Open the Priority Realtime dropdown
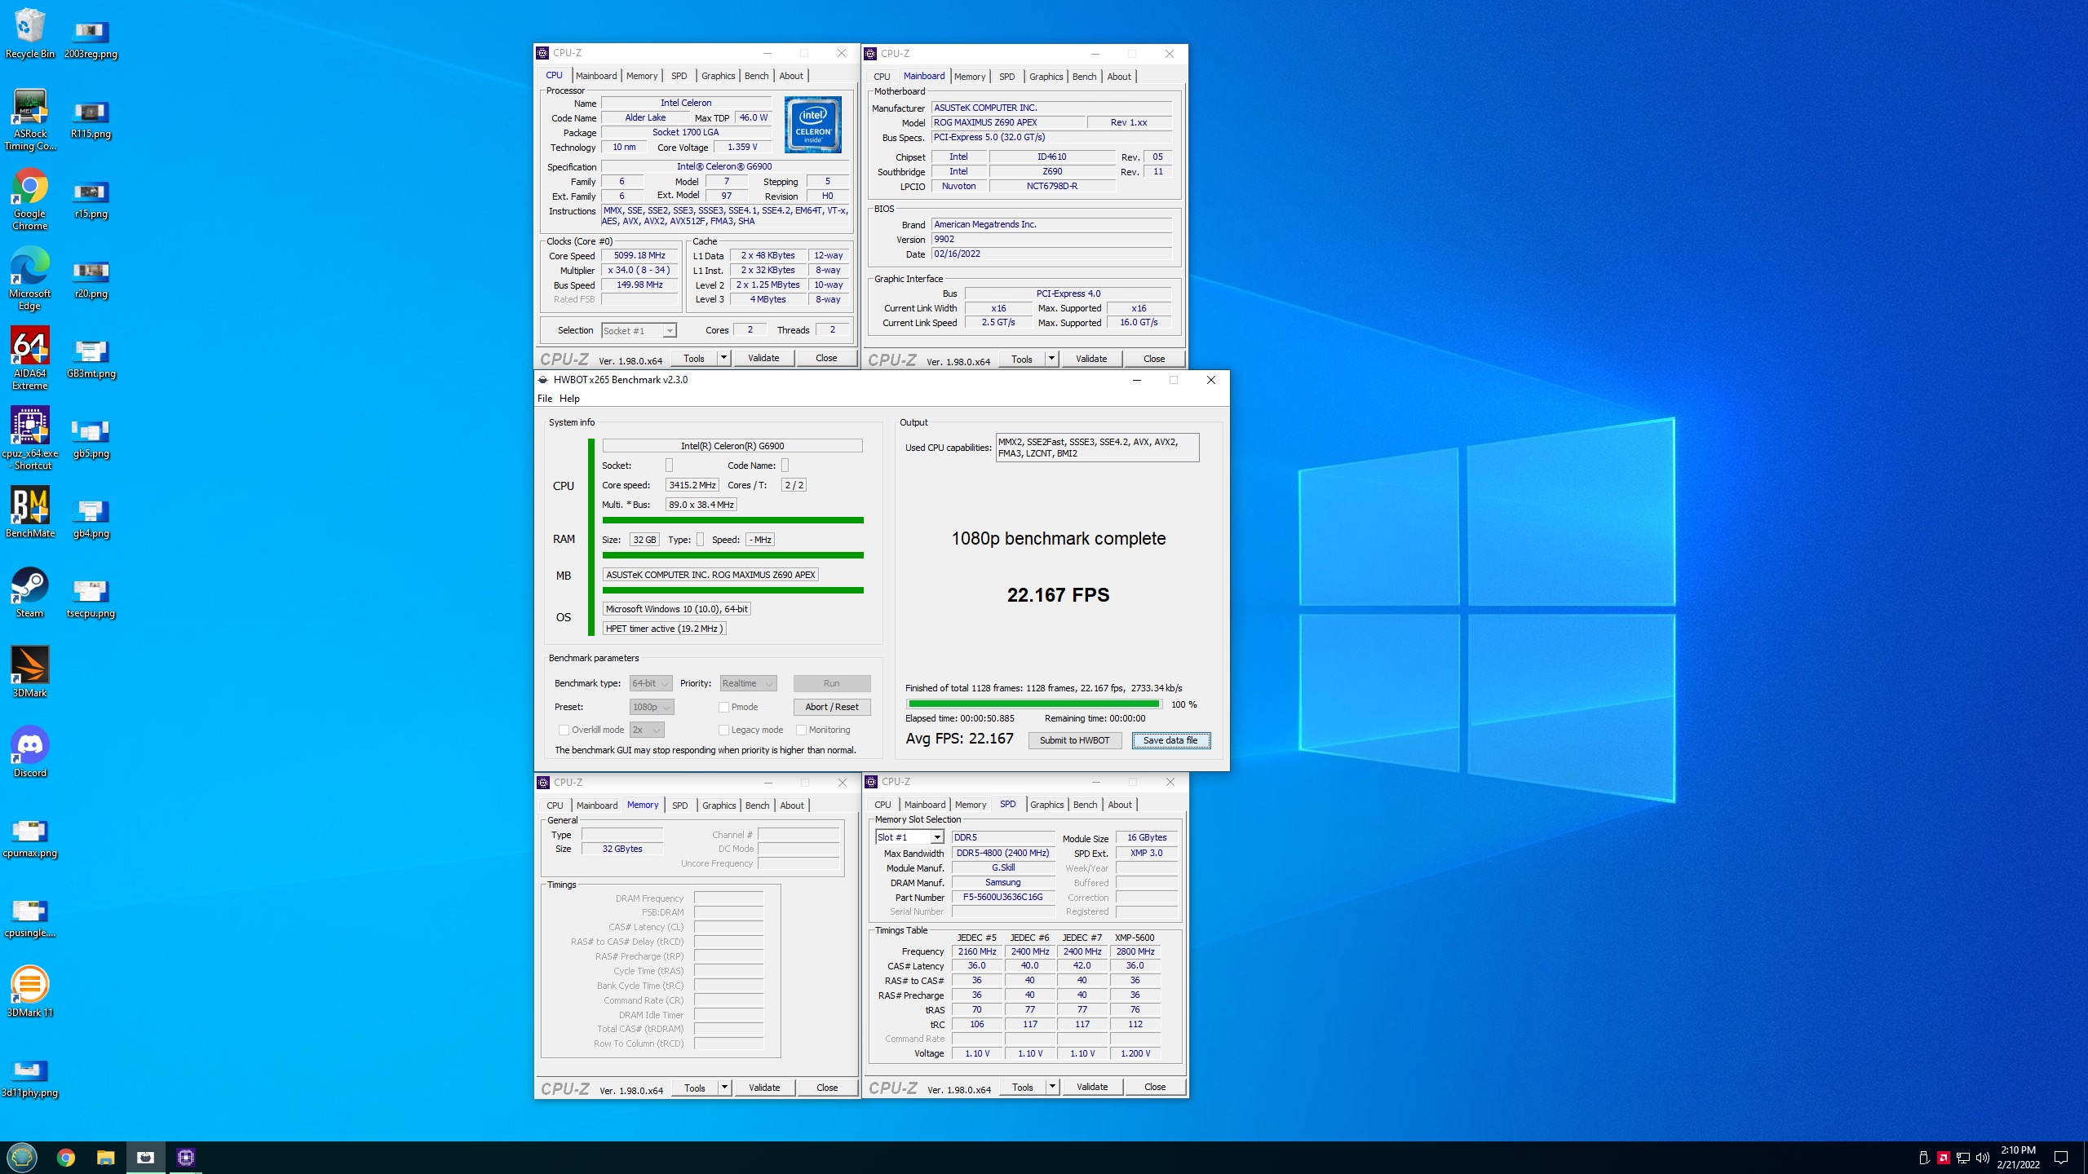This screenshot has height=1174, width=2088. pyautogui.click(x=748, y=683)
